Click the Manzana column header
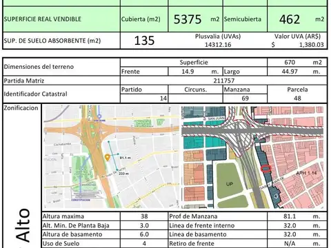Screen dimensions: 331x248 point(237,90)
